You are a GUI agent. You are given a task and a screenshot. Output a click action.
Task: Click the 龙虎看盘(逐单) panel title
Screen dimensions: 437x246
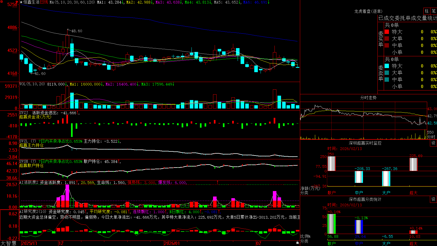(368, 11)
